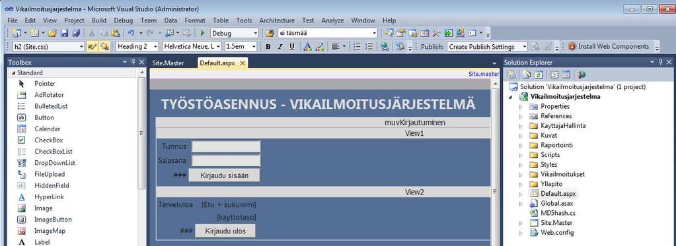
Task: Toggle the CSS style application pencil icon
Action: click(92, 46)
